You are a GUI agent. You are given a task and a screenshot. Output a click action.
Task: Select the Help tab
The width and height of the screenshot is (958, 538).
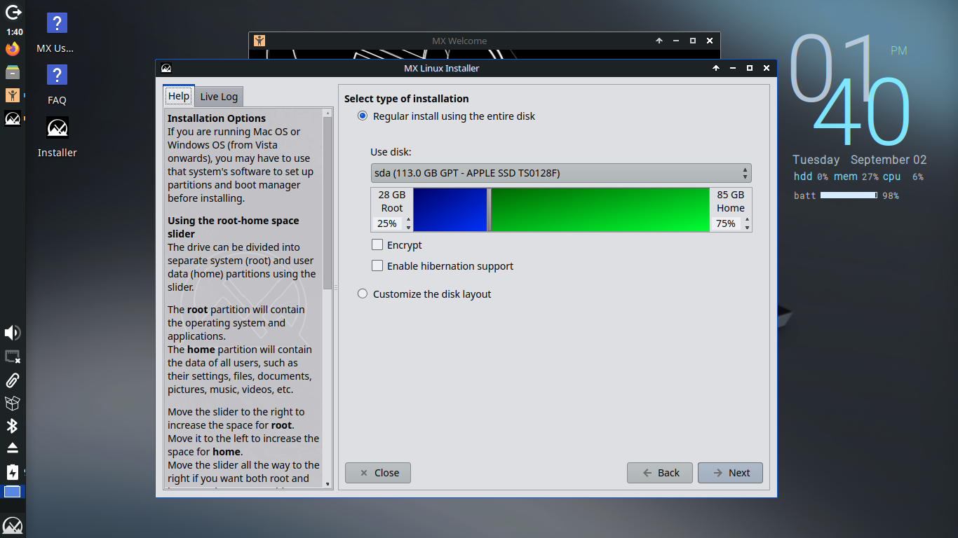coord(178,96)
